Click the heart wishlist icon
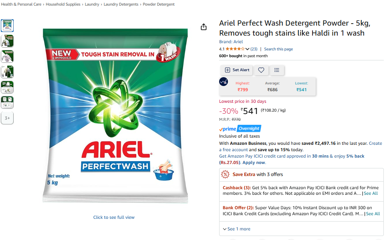 pos(261,70)
